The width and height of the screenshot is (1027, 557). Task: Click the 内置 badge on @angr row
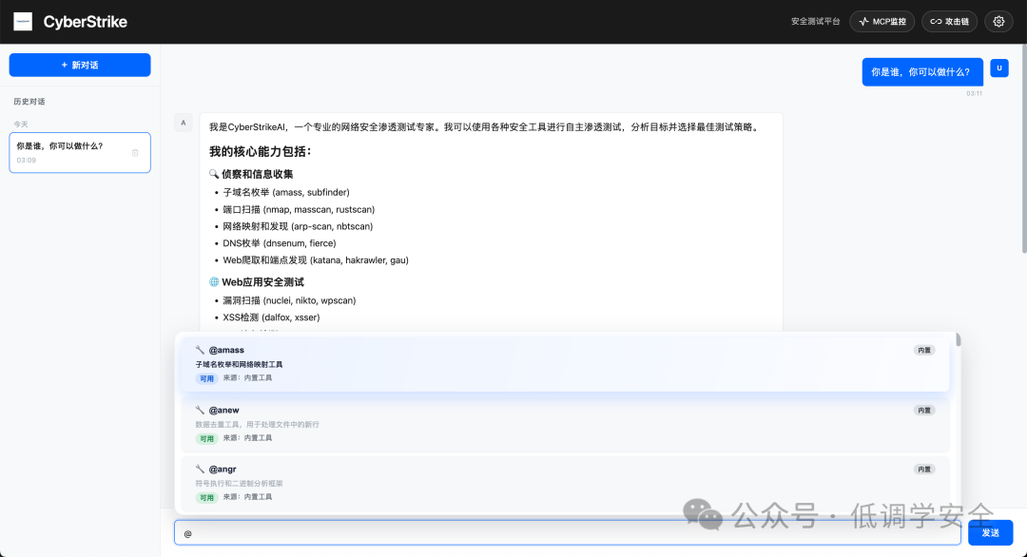coord(924,470)
